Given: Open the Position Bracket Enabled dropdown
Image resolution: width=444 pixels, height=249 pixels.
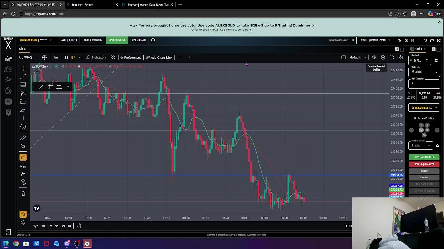Looking at the screenshot, I should point(420,146).
